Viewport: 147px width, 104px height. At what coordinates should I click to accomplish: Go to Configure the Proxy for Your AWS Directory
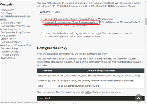[x=15, y=34]
